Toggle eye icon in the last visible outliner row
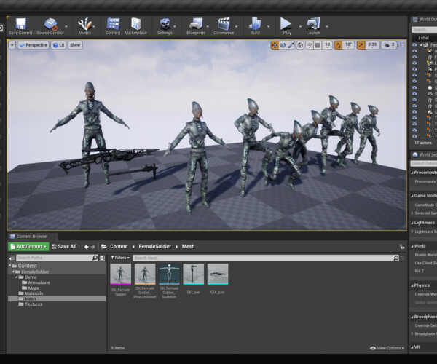437x364 pixels. click(x=414, y=136)
